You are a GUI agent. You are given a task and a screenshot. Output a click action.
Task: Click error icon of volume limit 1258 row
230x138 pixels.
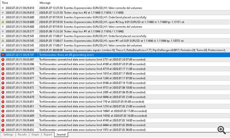click(3, 106)
